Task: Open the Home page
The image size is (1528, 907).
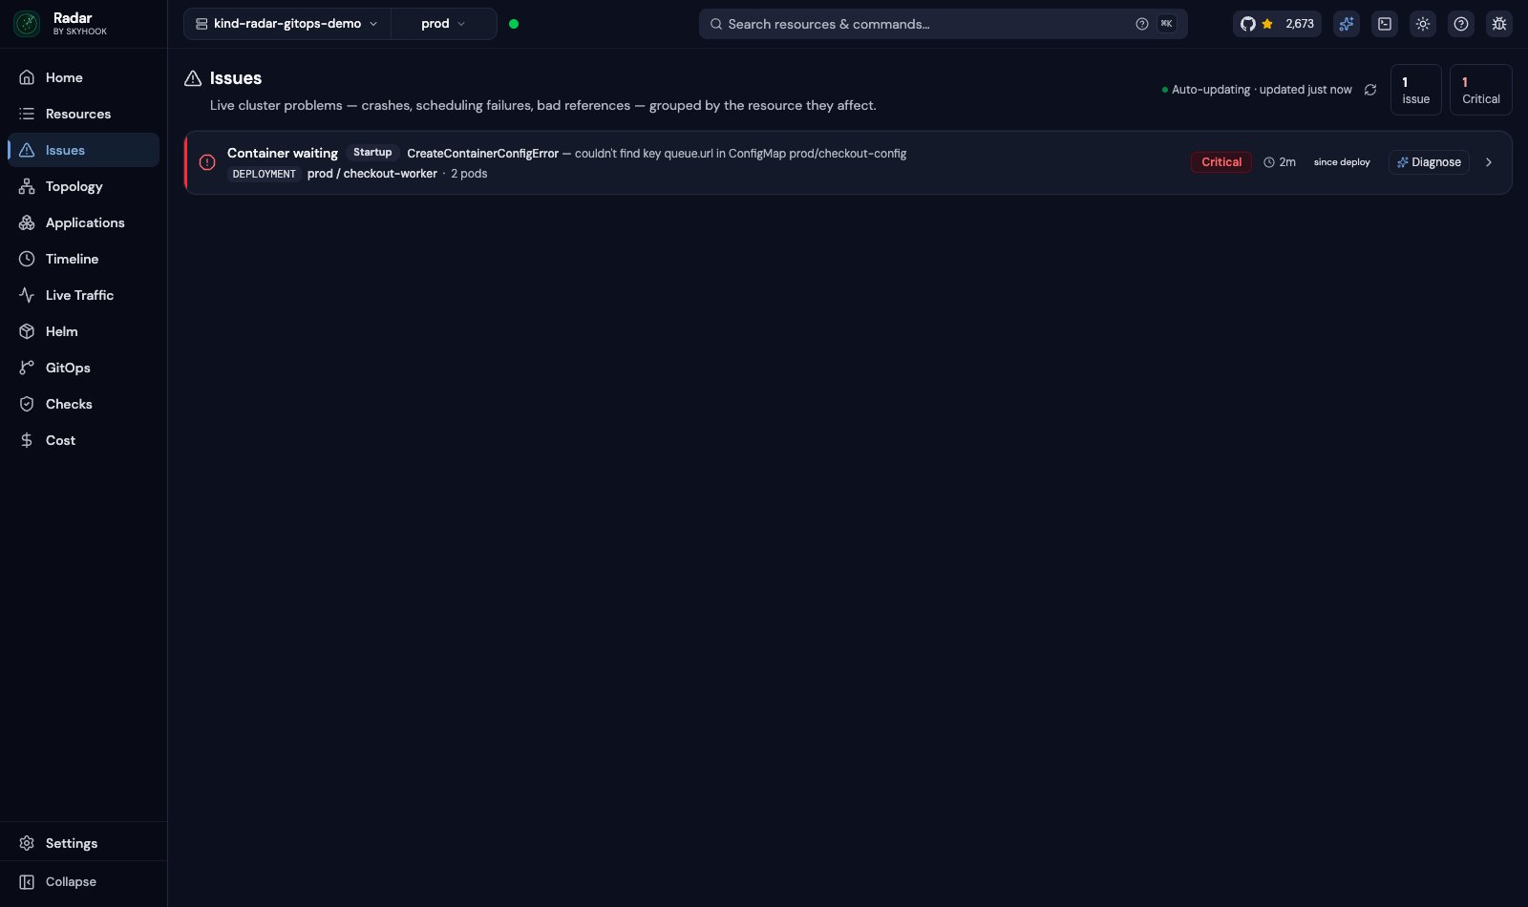Action: tap(83, 77)
